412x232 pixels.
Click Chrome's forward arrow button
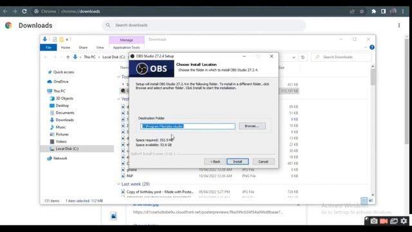point(15,12)
